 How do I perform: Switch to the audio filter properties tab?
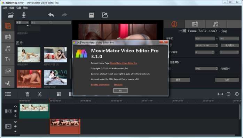(x=215, y=24)
